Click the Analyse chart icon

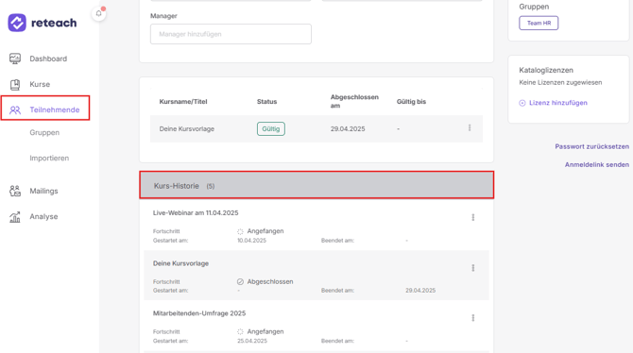pos(15,217)
